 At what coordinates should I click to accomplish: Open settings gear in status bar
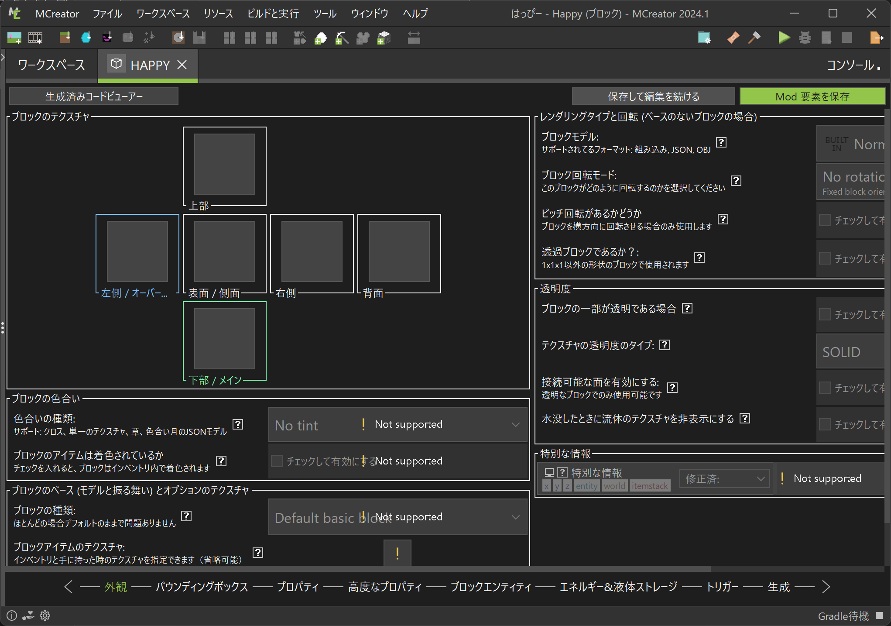tap(45, 616)
